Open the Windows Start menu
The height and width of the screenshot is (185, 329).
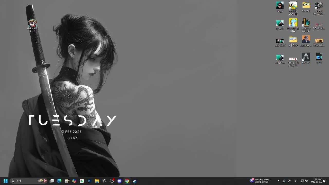click(5, 181)
